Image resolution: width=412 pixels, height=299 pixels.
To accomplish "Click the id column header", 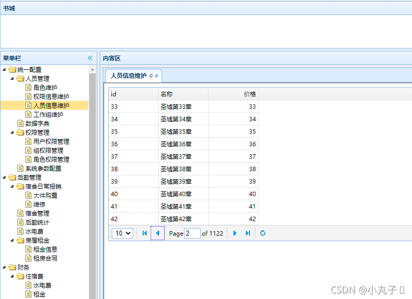I will click(x=134, y=94).
